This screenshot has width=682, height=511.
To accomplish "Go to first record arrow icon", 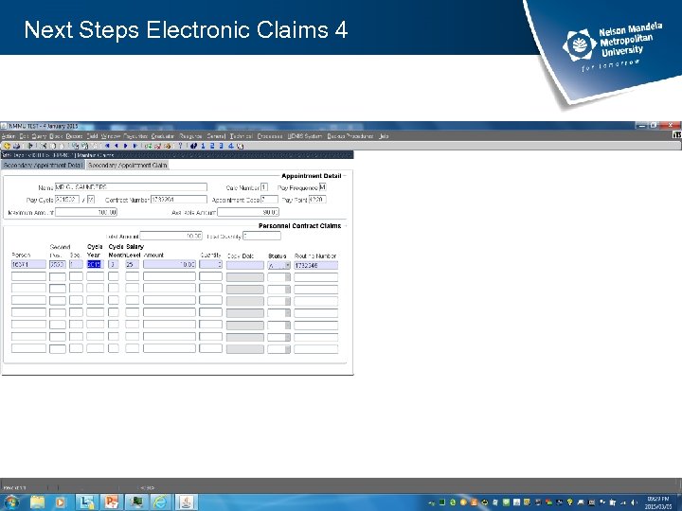I will point(107,146).
